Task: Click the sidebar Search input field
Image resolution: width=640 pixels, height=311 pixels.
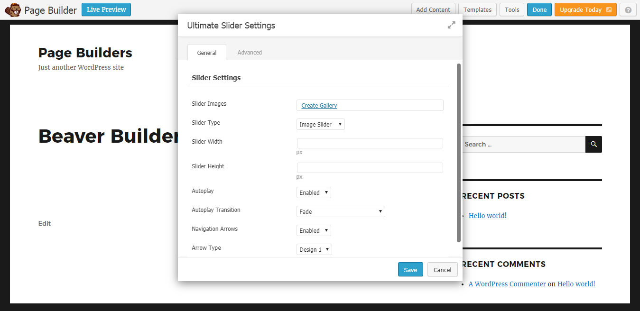Action: (524, 145)
